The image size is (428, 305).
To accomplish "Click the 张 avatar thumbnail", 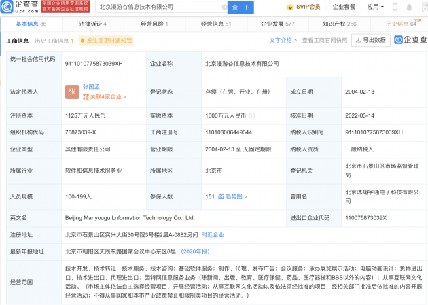I will [x=72, y=92].
